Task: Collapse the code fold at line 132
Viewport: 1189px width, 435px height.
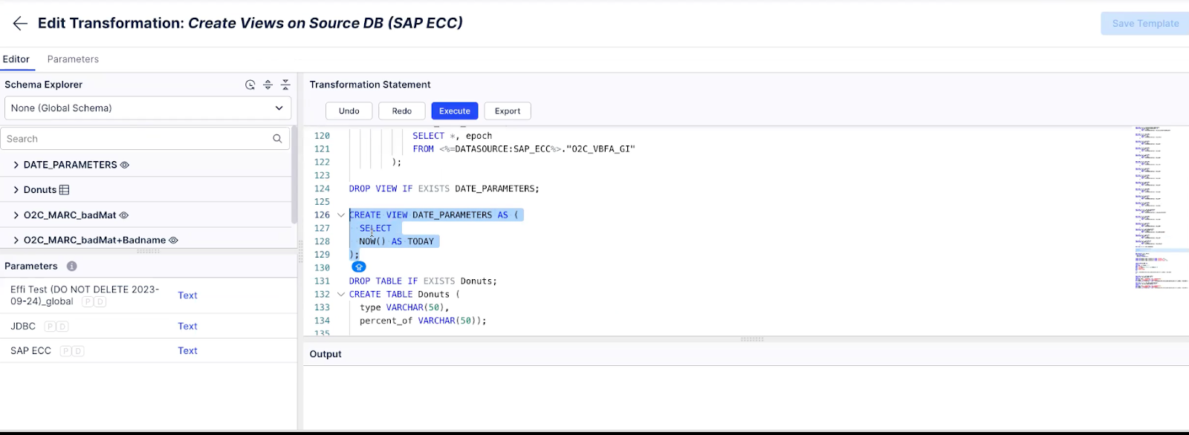Action: (341, 295)
